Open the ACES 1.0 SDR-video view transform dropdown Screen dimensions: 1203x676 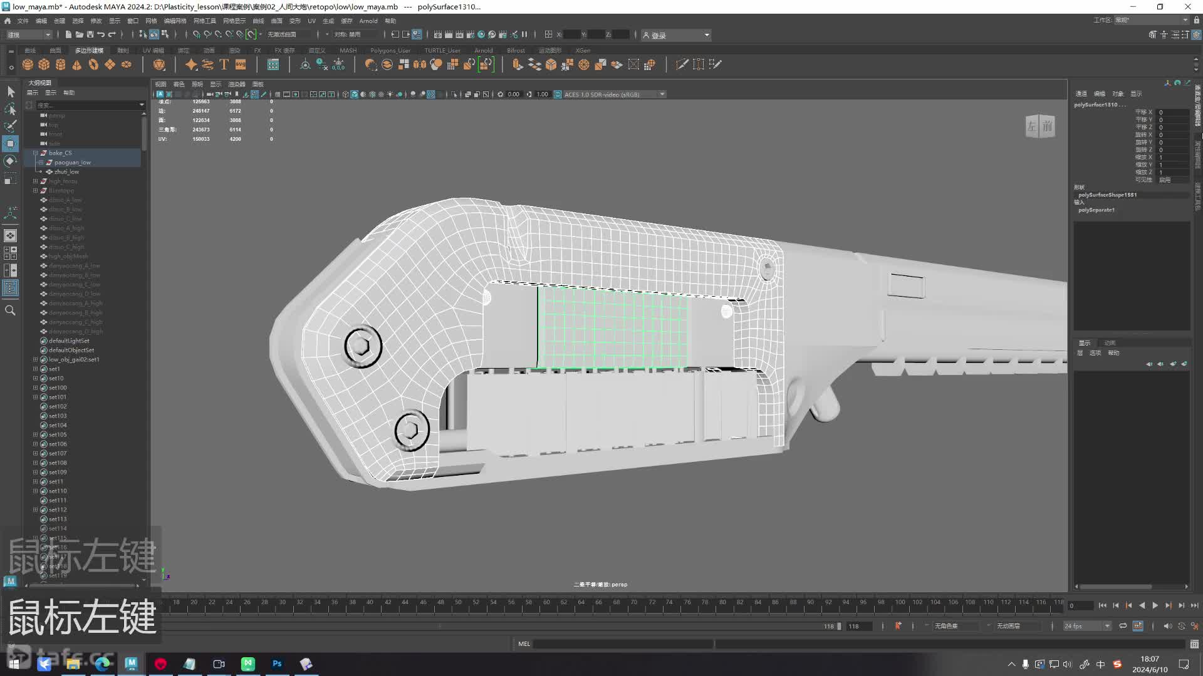coord(613,95)
